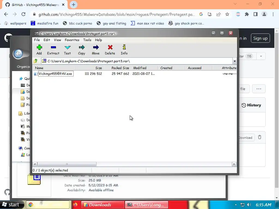Sort by Created column header

tap(171, 68)
